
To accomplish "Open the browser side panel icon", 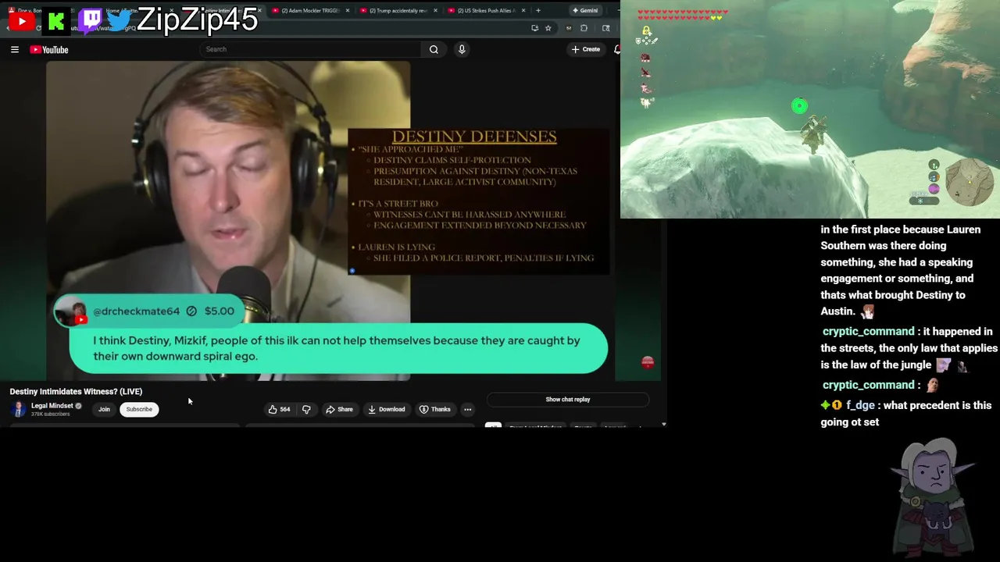I will coord(605,28).
